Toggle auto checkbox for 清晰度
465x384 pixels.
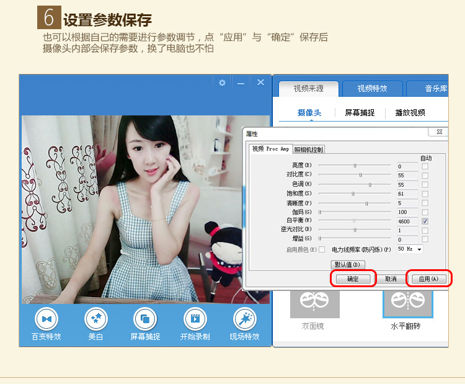[425, 203]
